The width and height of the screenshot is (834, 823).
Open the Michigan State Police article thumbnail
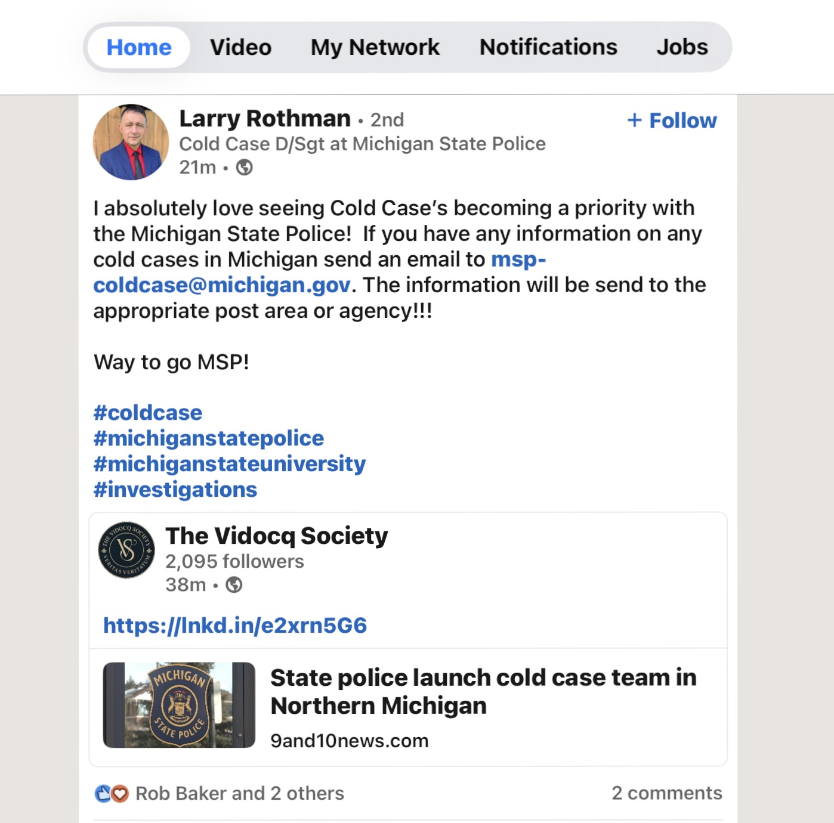coord(179,705)
